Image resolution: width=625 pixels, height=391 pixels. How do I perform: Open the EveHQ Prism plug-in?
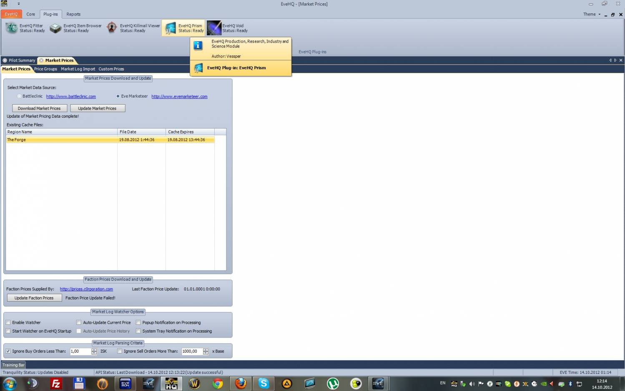tap(183, 28)
